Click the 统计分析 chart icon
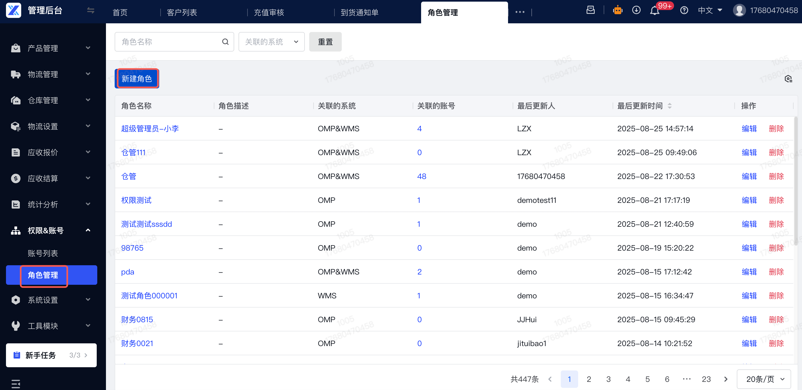 coord(15,204)
